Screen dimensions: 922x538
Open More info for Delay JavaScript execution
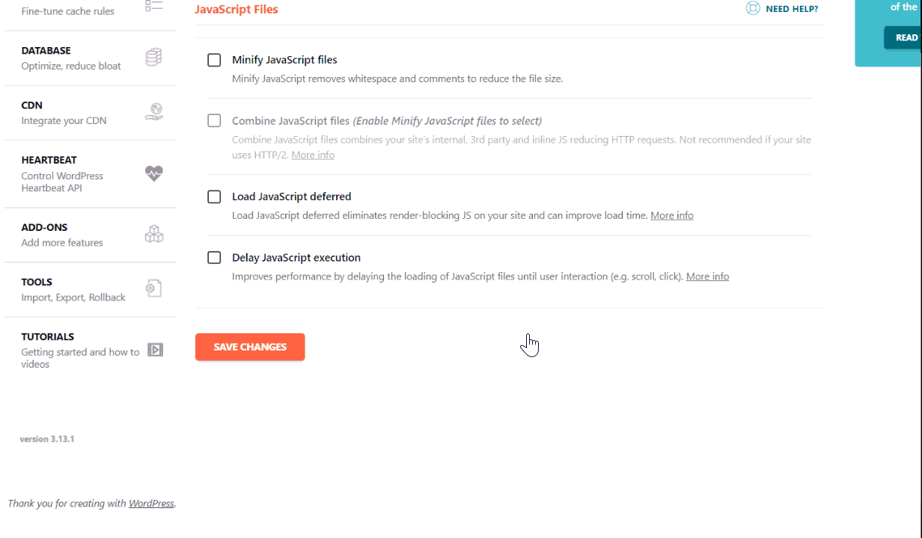click(x=707, y=276)
